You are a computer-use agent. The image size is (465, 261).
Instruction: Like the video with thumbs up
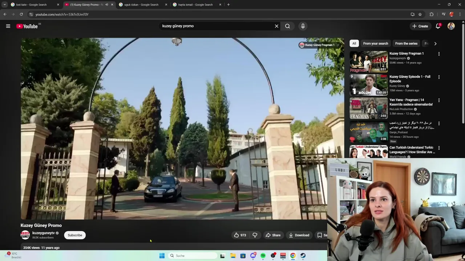click(x=240, y=235)
